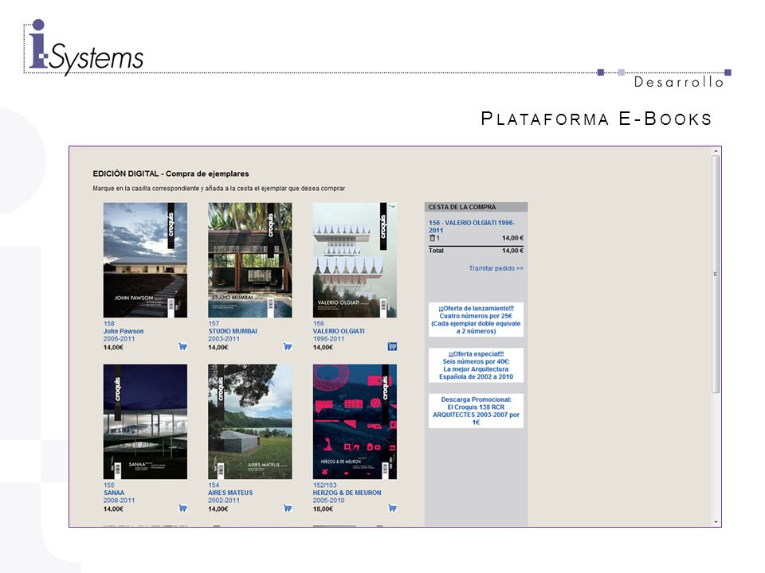Open the Descarga Promocional banner
Image resolution: width=765 pixels, height=573 pixels.
(476, 411)
